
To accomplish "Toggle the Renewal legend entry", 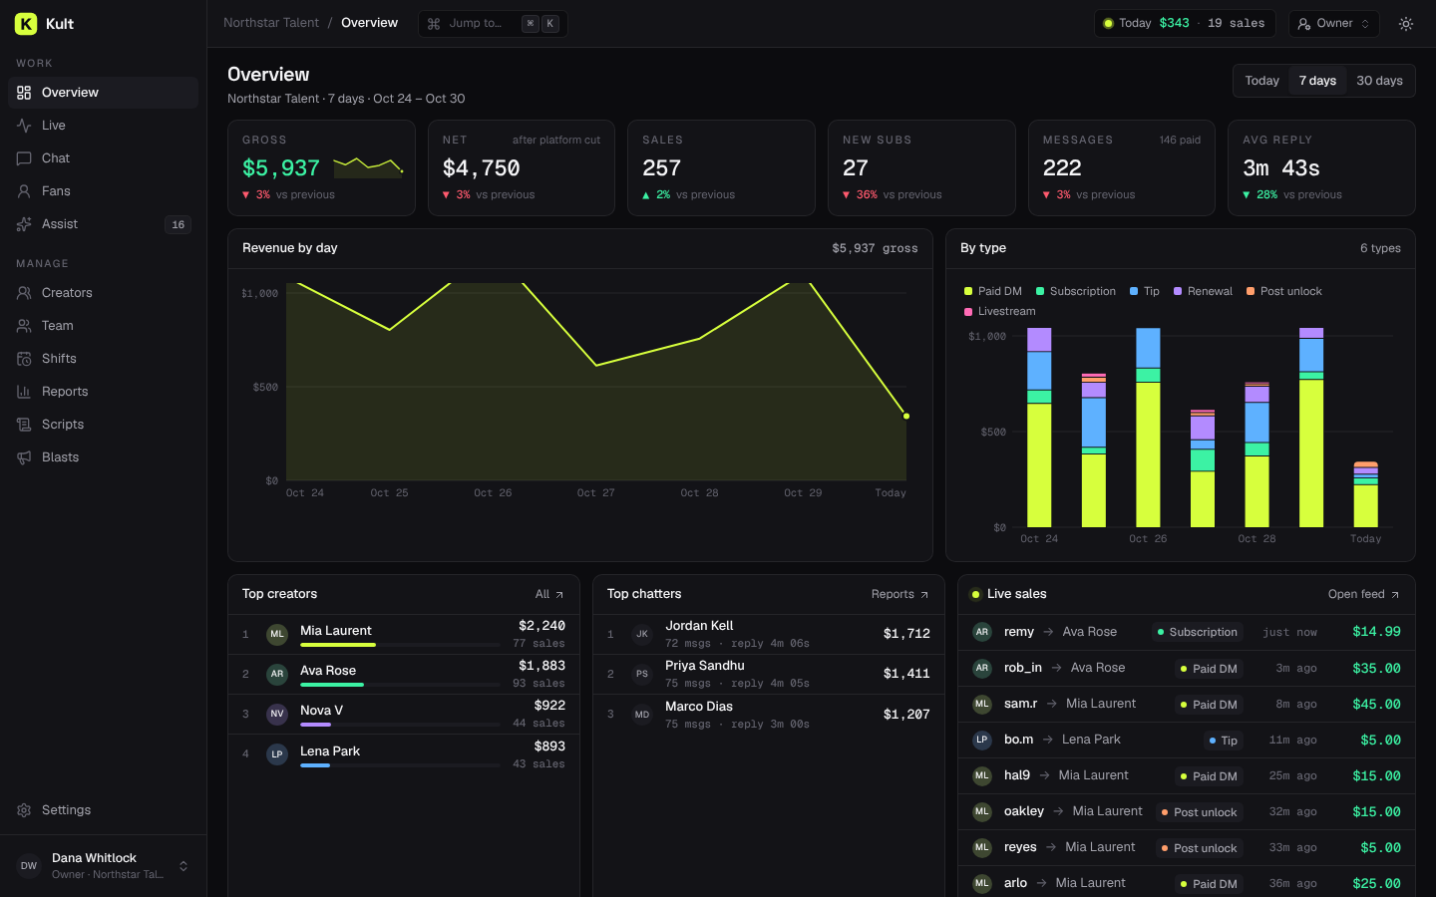I will click(x=1204, y=291).
